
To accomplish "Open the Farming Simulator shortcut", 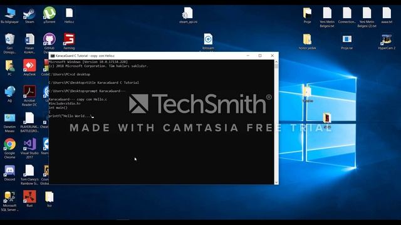I will pos(69,42).
